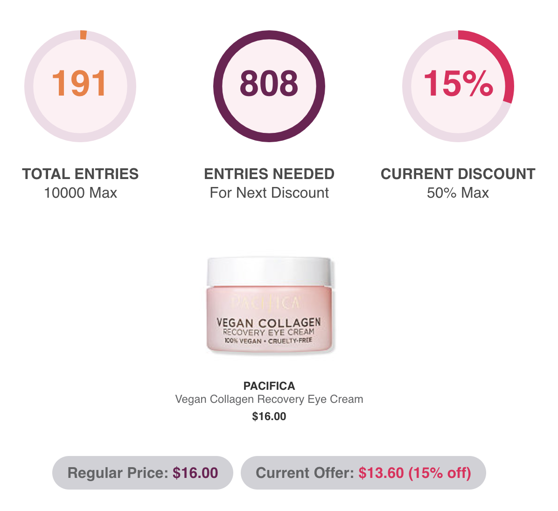The image size is (558, 511).
Task: Click the 808 entries needed circle
Action: coord(269,86)
